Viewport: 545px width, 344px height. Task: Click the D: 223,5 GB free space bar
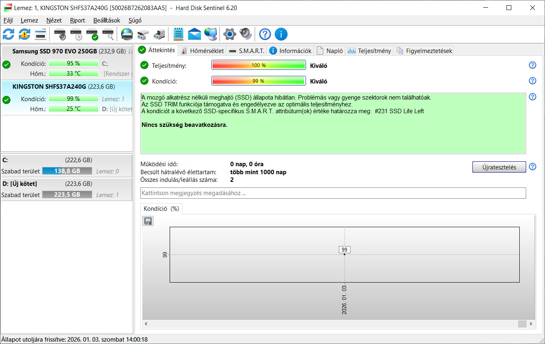coord(67,195)
